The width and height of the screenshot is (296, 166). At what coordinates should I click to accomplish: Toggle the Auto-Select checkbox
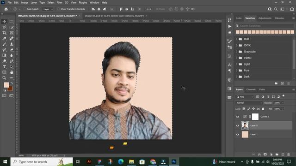(x=25, y=9)
